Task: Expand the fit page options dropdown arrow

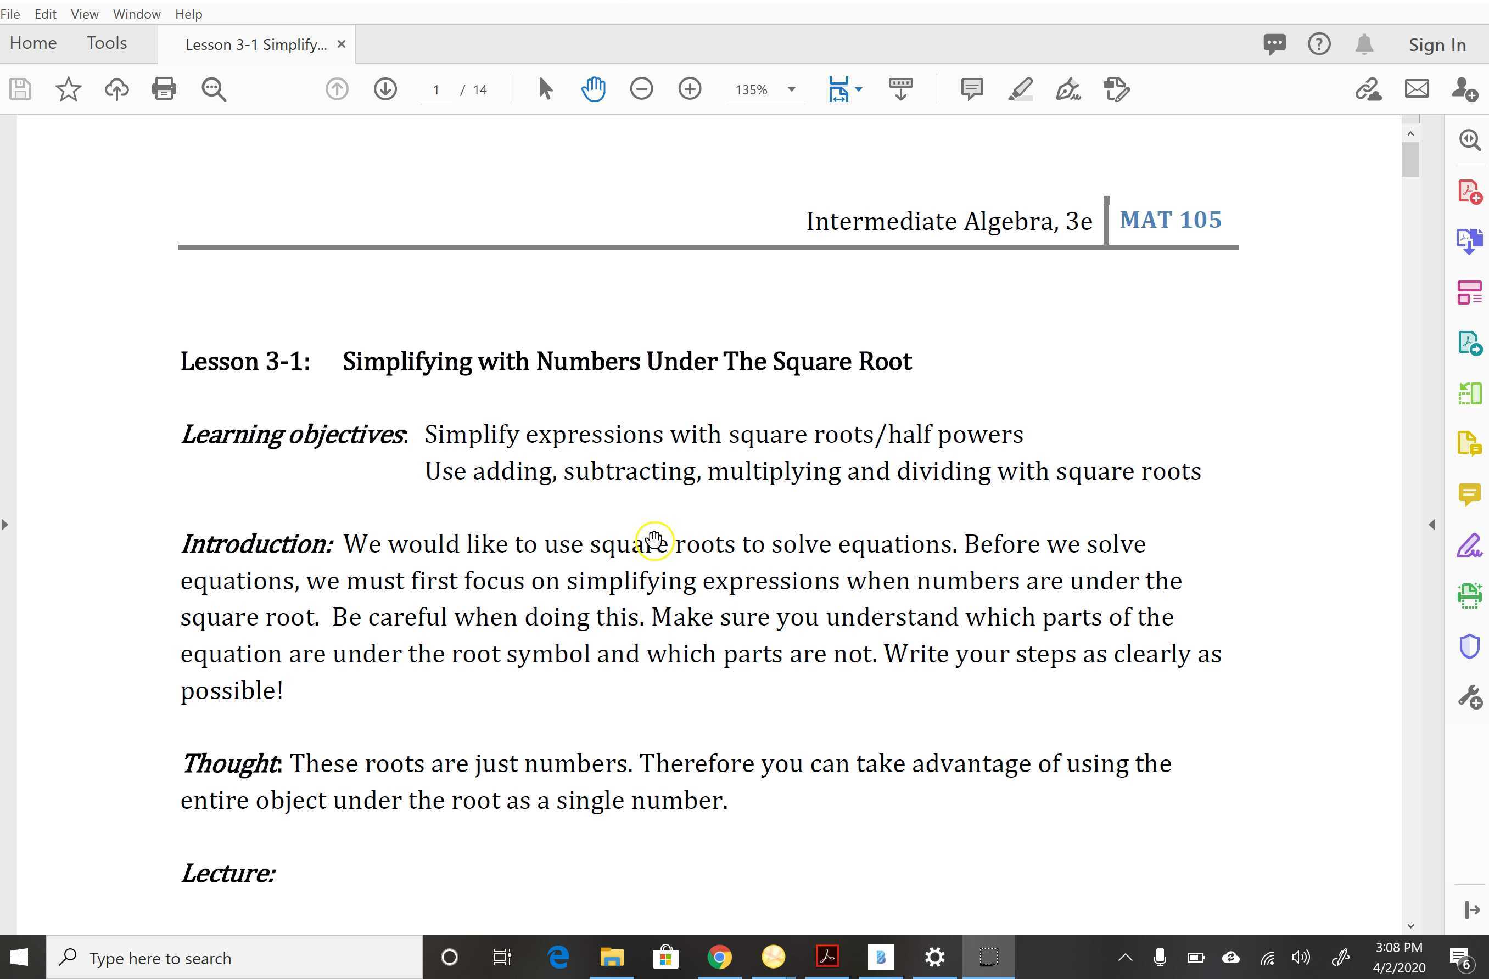Action: pos(859,89)
